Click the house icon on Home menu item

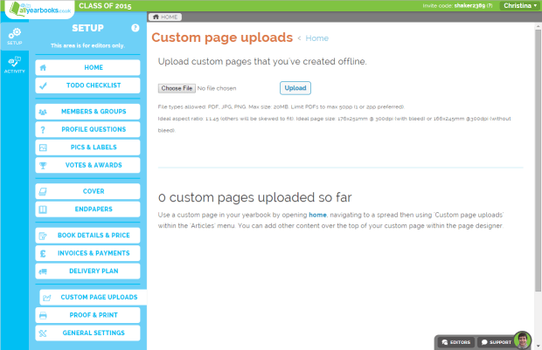point(43,68)
